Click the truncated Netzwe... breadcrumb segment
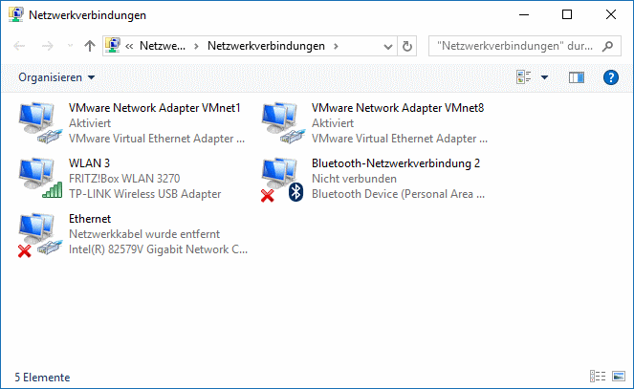634x389 pixels. coord(163,46)
